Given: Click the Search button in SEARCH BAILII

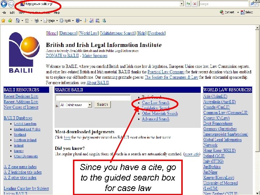Looking at the screenshot, I should point(102,105).
